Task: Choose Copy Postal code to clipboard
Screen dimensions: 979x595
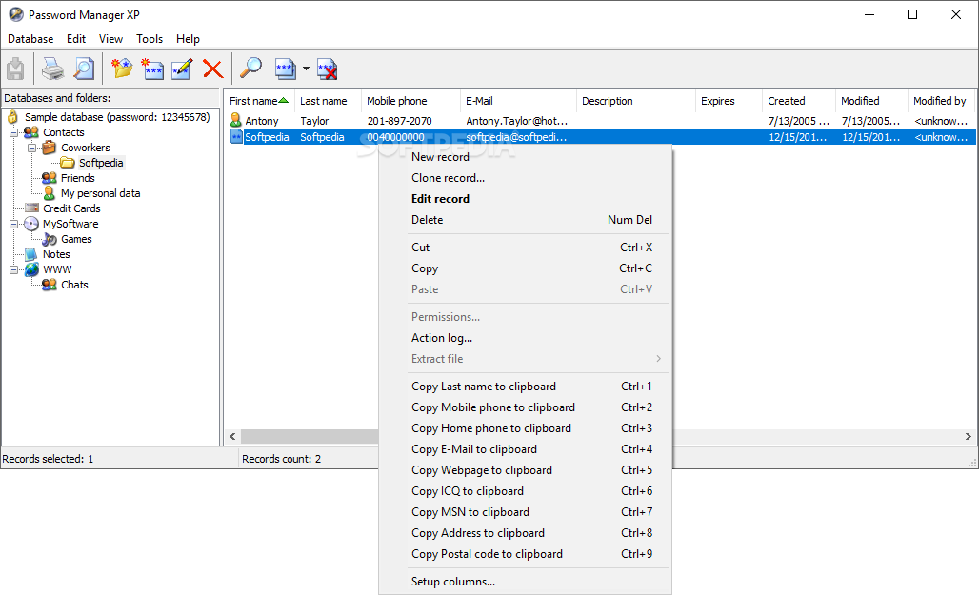Action: pyautogui.click(x=525, y=554)
